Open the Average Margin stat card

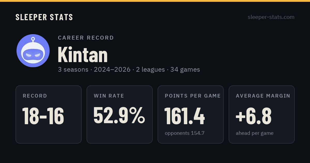(262, 114)
